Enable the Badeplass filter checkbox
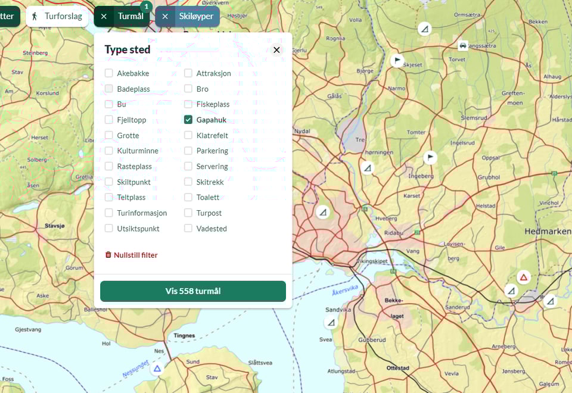Image resolution: width=572 pixels, height=393 pixels. pyautogui.click(x=109, y=89)
